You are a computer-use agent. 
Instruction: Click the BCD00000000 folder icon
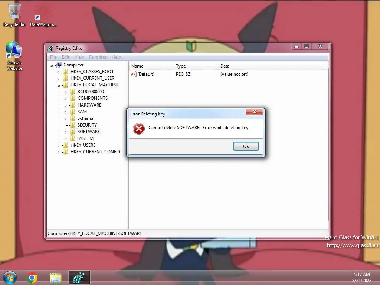coord(72,91)
